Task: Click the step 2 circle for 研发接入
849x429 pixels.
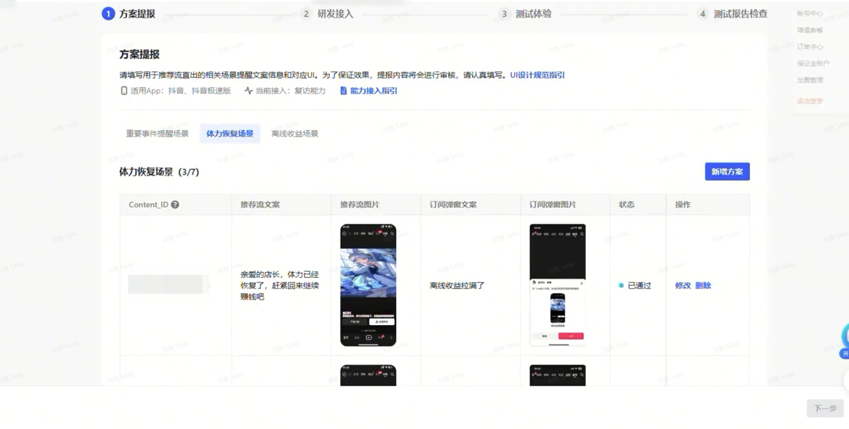Action: pyautogui.click(x=306, y=14)
